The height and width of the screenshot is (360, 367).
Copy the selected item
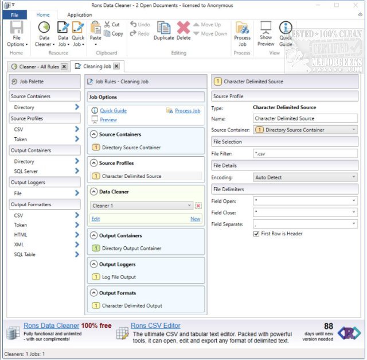[x=114, y=33]
